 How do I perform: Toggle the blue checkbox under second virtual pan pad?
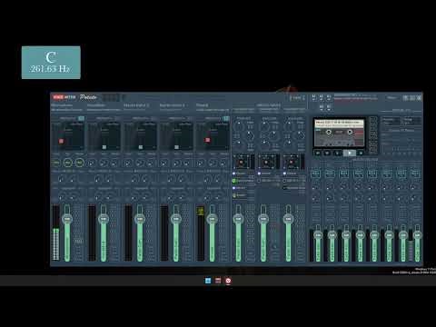tap(259, 173)
